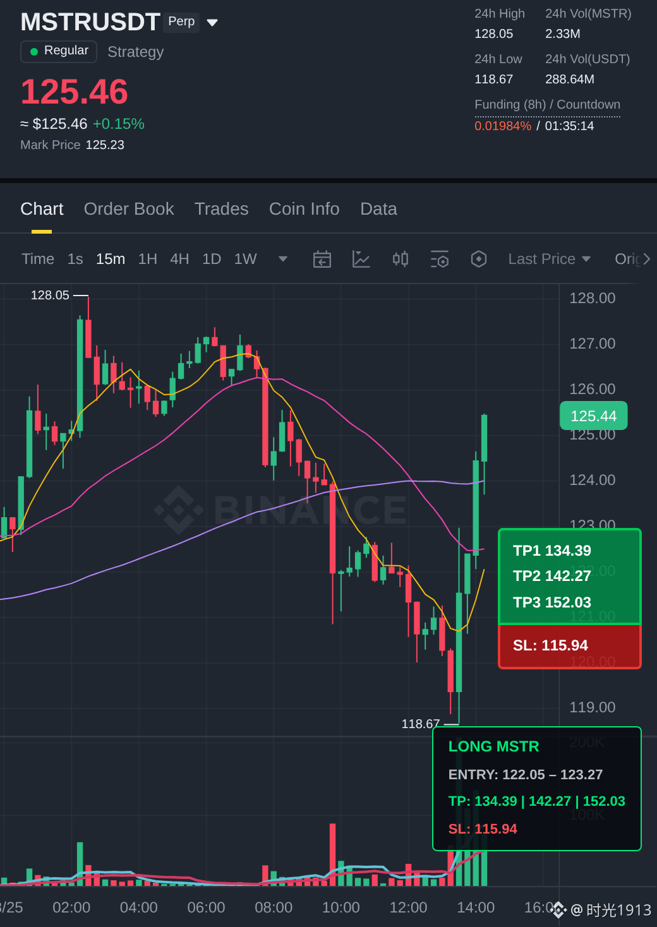Open the Coin Info tab
657x927 pixels.
(x=304, y=209)
